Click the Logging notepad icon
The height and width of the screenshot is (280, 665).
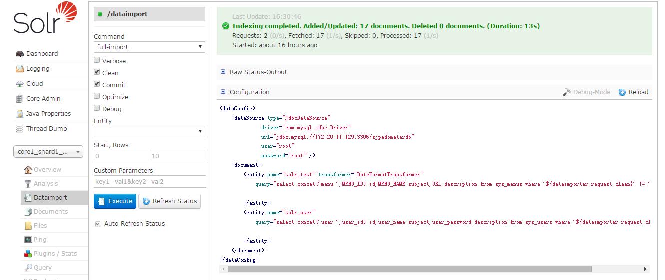coord(20,69)
